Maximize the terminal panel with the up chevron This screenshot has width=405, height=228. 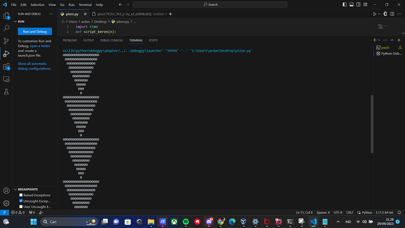coord(393,40)
